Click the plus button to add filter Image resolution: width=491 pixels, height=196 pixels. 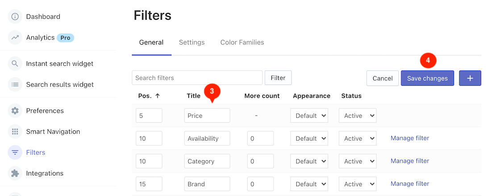click(x=470, y=78)
